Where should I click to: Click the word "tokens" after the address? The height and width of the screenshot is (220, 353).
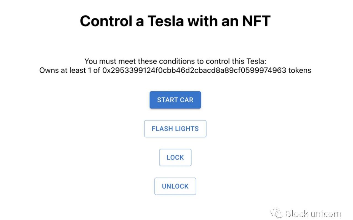pyautogui.click(x=300, y=70)
